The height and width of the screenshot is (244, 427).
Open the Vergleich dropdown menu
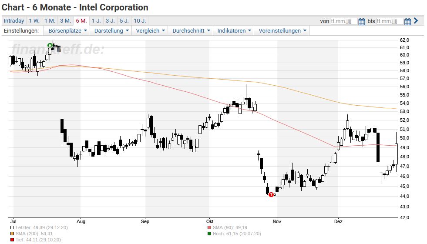150,31
